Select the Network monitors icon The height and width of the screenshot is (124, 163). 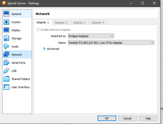pos(6,54)
